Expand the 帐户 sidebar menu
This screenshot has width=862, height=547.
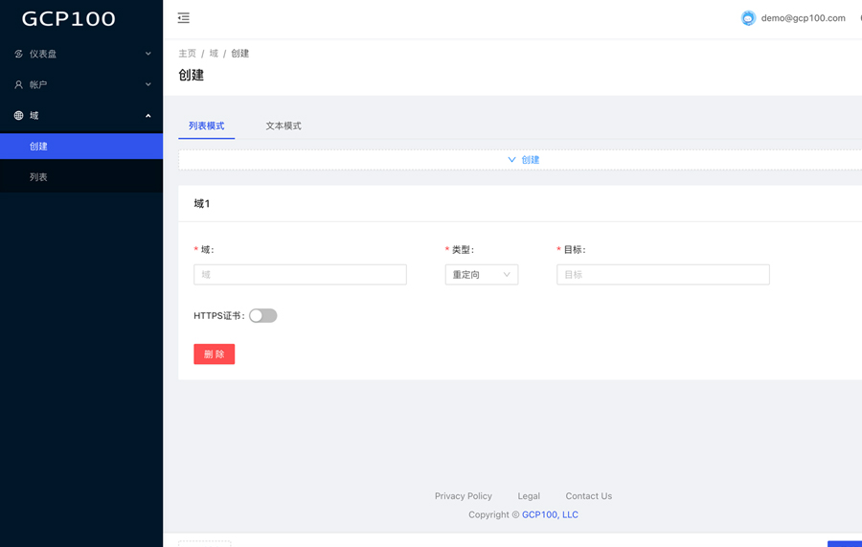coord(81,85)
